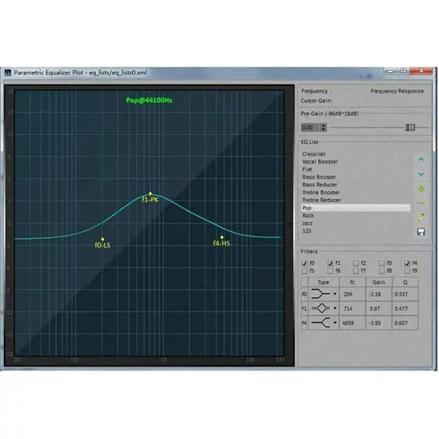Click the f4-HS high shelf marker
Image resolution: width=439 pixels, height=439 pixels.
222,238
